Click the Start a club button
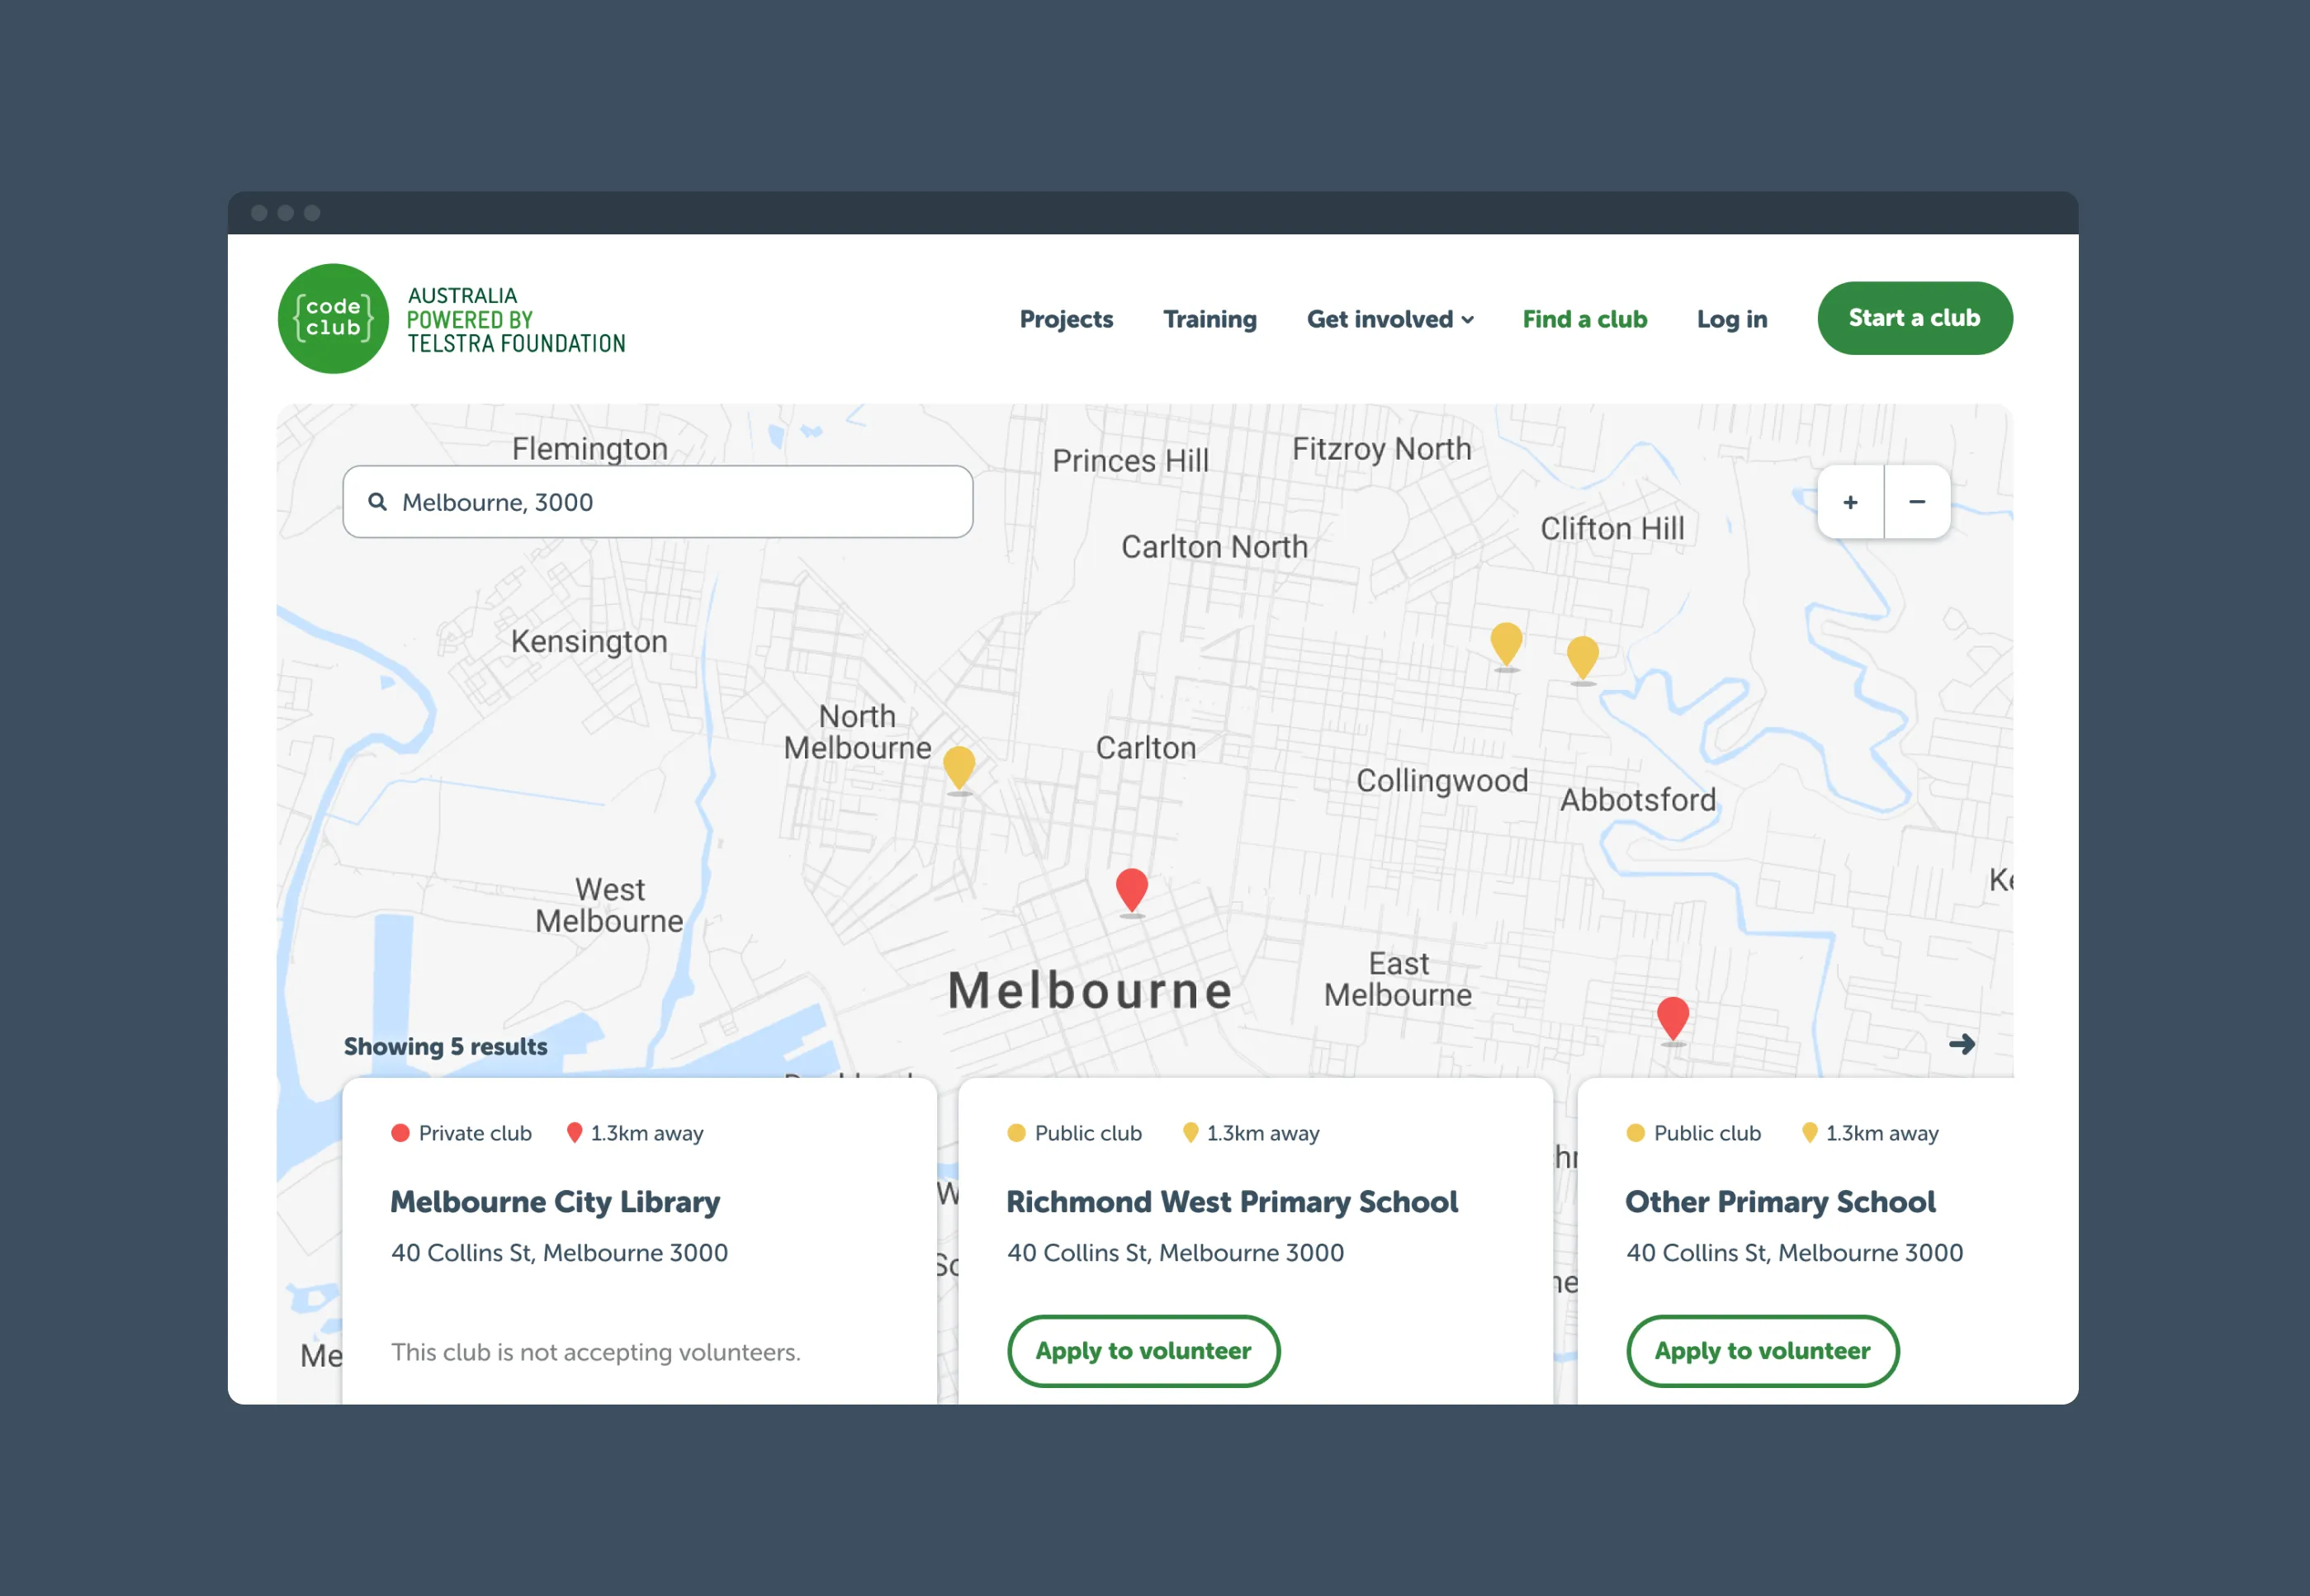 (1914, 318)
